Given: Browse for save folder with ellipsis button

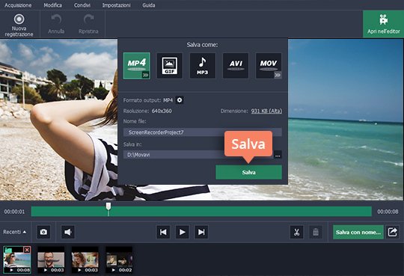Looking at the screenshot, I should (x=278, y=156).
